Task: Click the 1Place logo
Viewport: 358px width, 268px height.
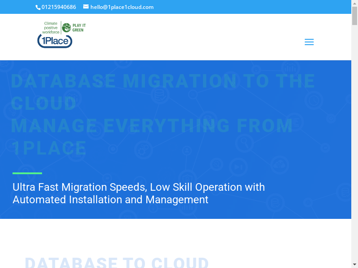Action: click(55, 42)
